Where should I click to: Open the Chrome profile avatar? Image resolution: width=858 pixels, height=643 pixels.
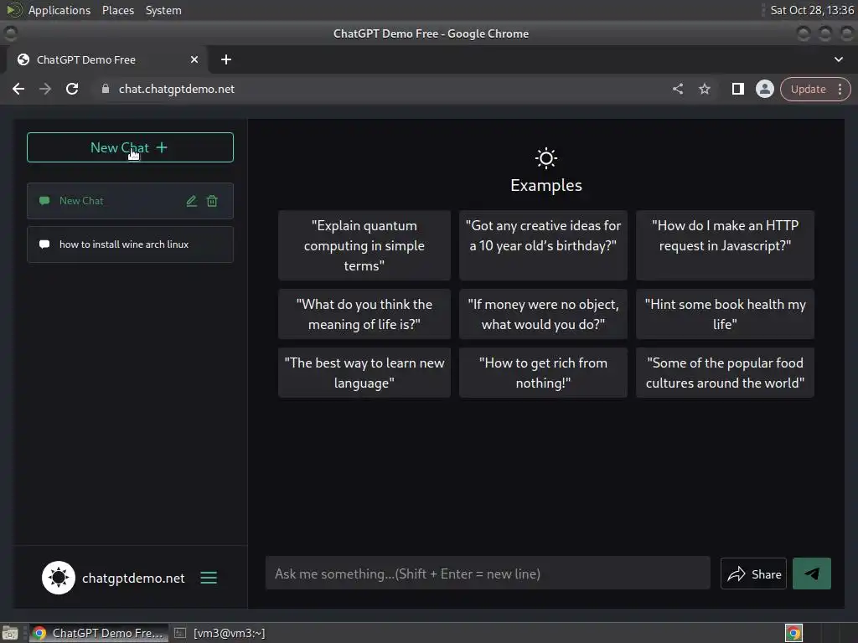pos(764,89)
